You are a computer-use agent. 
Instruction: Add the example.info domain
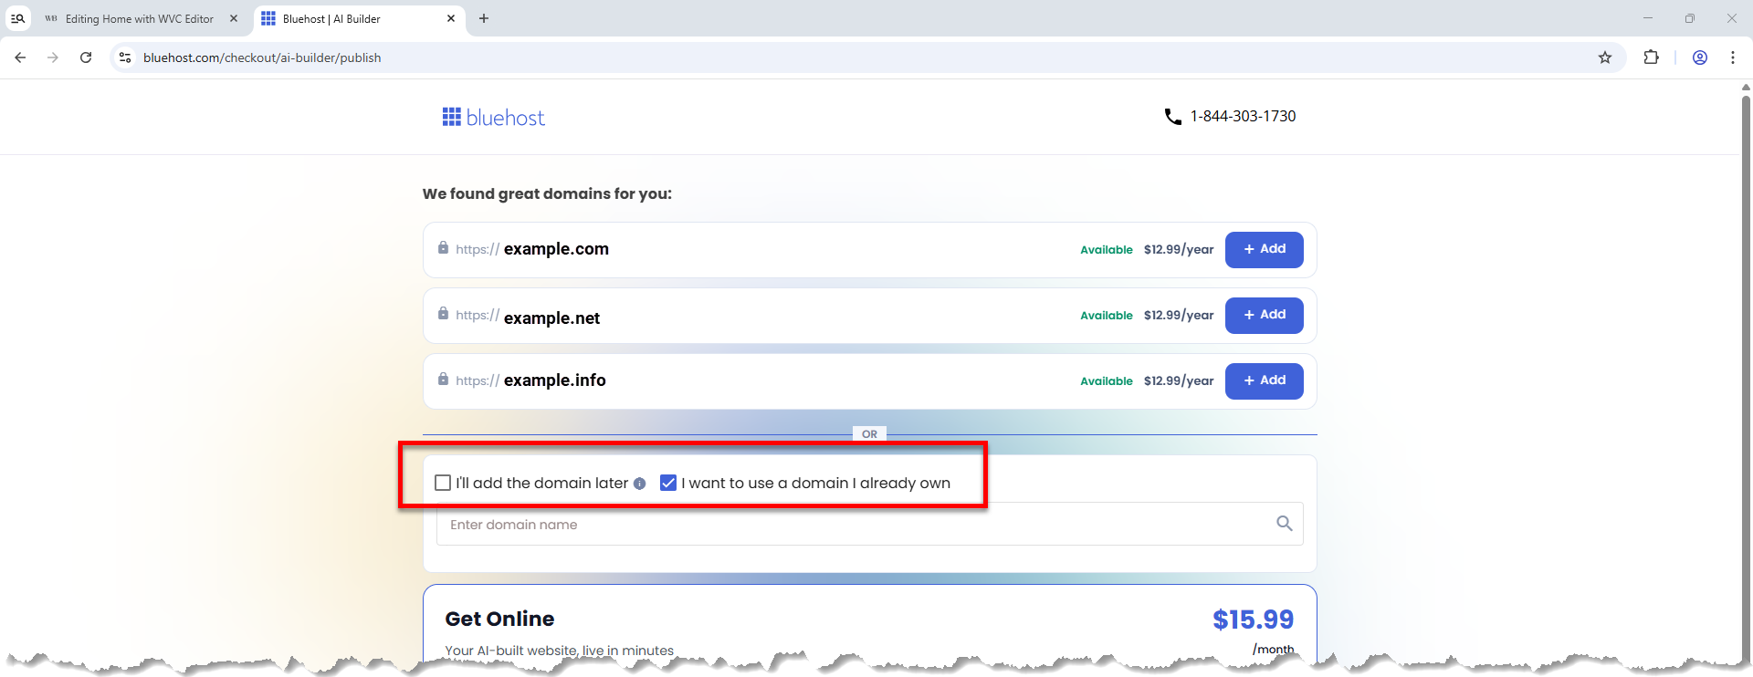click(x=1264, y=380)
